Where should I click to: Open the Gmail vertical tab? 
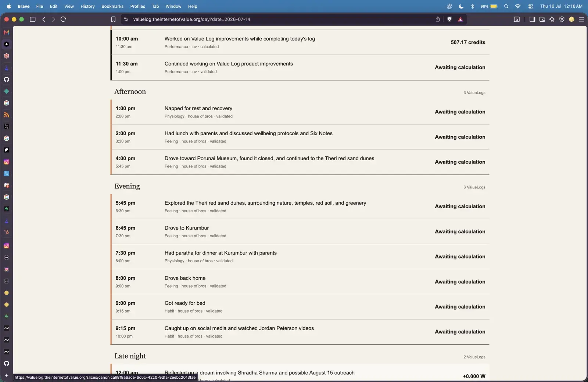(x=6, y=32)
